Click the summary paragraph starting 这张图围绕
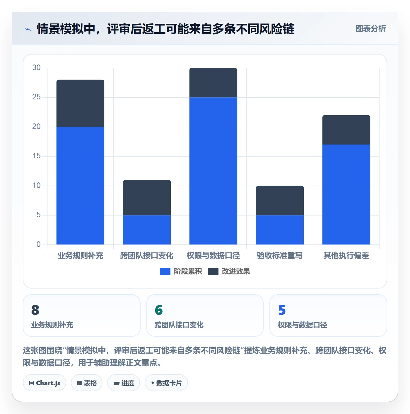The image size is (410, 414). (205, 357)
